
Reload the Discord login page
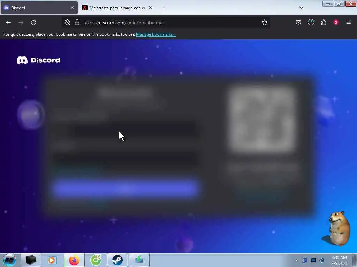coord(33,23)
